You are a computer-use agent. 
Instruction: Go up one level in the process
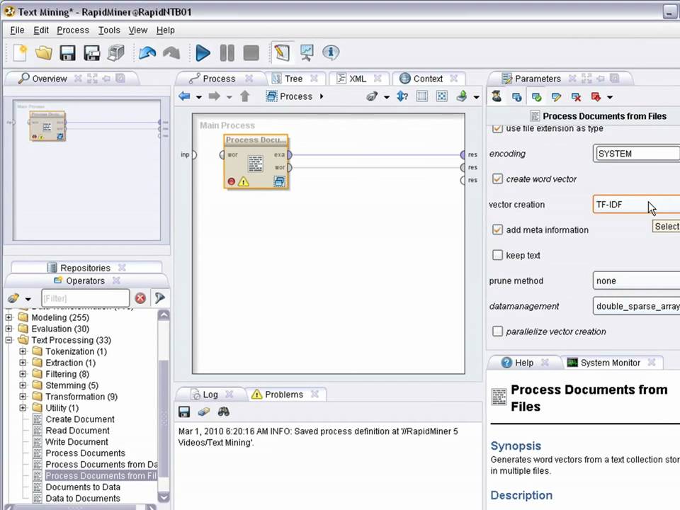(245, 96)
